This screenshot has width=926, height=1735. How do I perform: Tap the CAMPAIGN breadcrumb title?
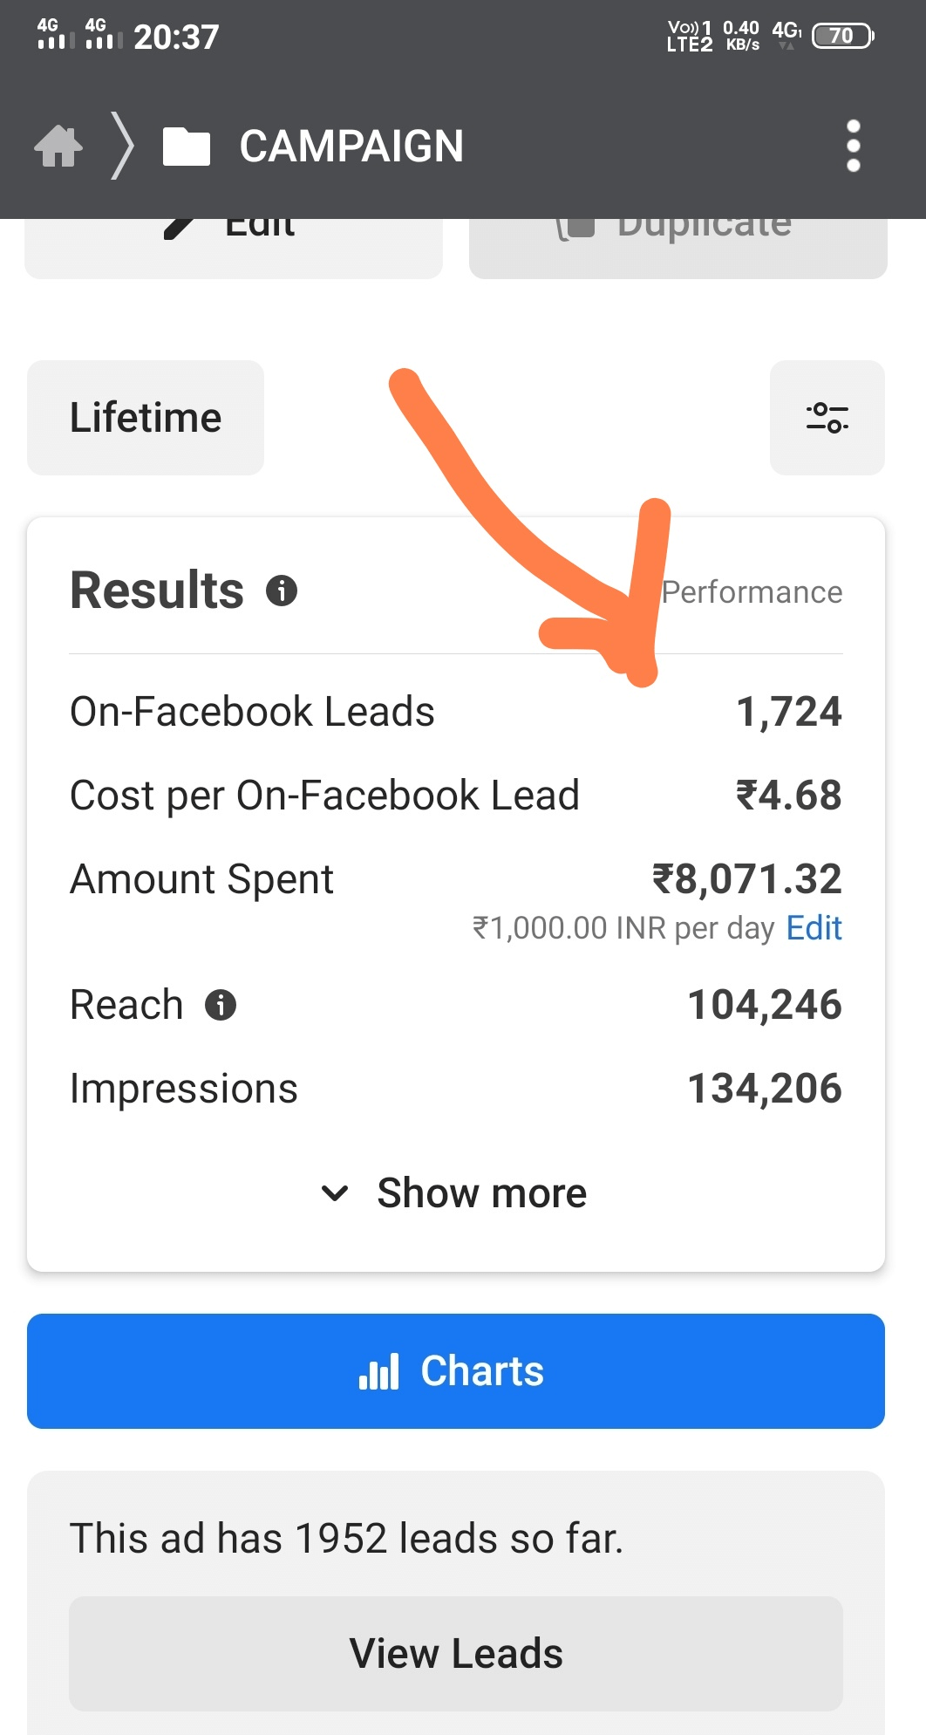(351, 146)
